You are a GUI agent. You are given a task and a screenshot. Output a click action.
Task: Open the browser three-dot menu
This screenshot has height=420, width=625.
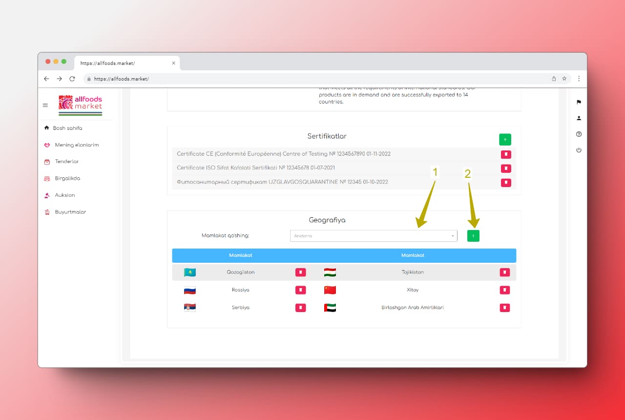pos(579,79)
